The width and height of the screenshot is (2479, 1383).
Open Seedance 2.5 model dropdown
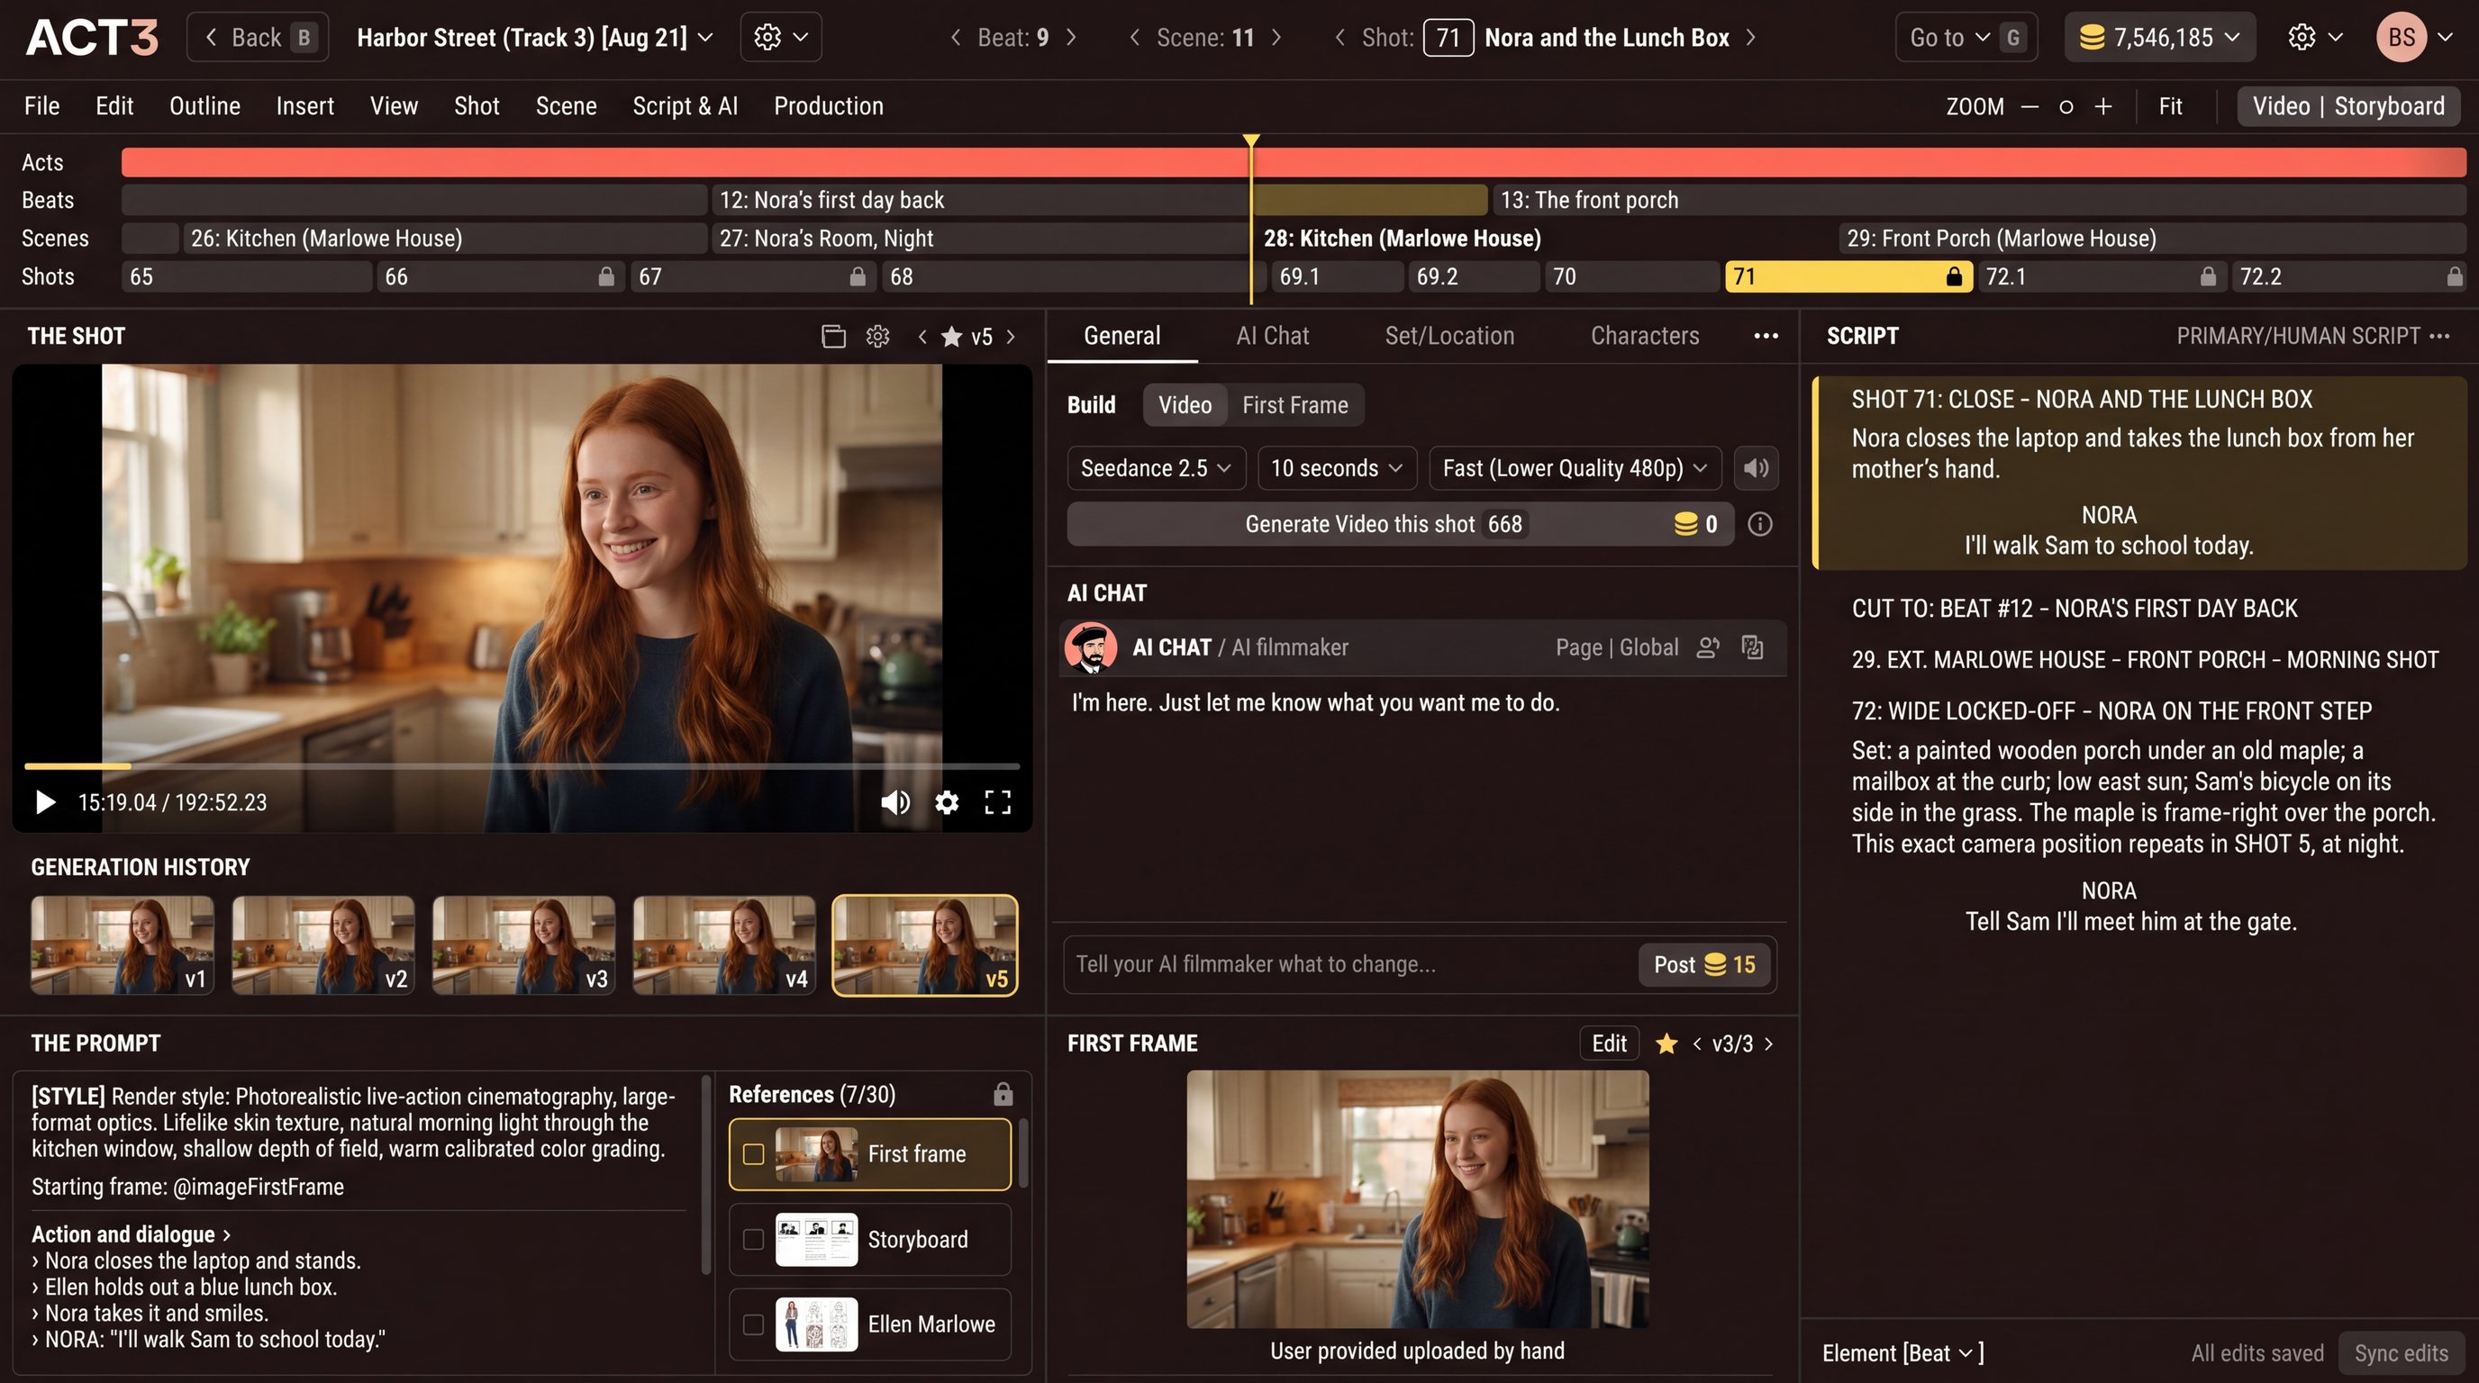point(1156,468)
